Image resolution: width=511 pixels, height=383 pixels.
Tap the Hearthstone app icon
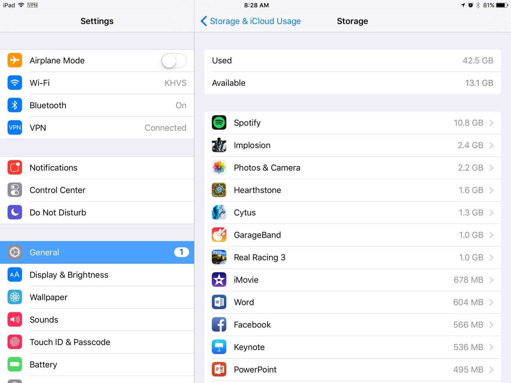(219, 190)
